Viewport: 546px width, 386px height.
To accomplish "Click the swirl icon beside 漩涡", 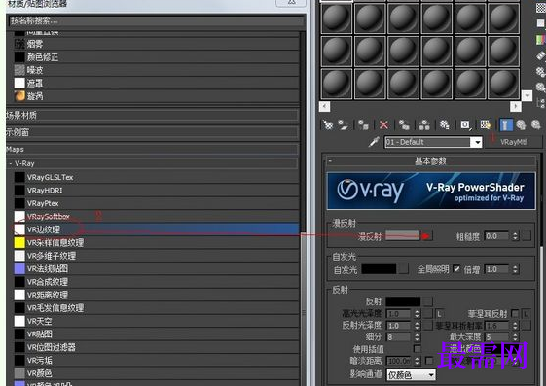I will tap(19, 96).
